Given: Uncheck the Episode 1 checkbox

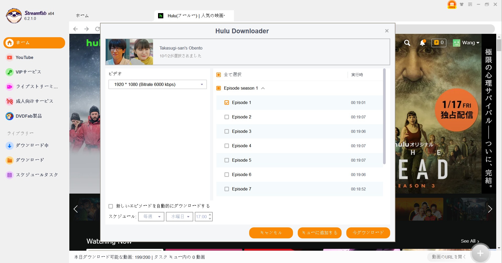Looking at the screenshot, I should (227, 103).
